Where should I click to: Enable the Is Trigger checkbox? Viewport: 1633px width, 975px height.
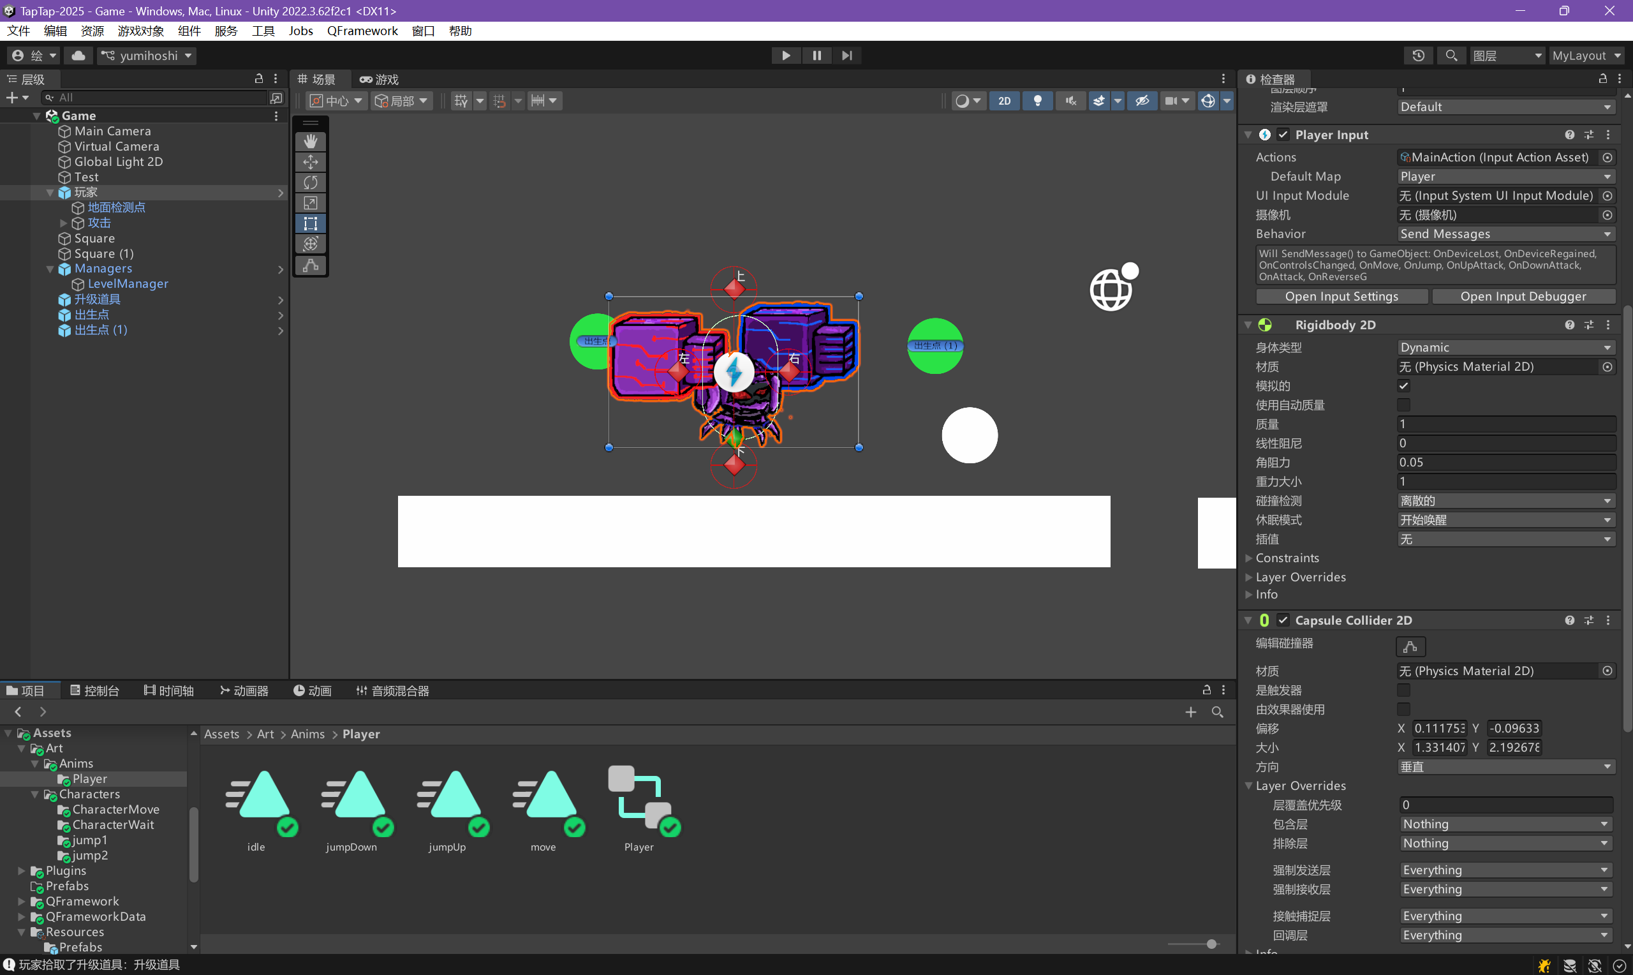click(x=1403, y=690)
